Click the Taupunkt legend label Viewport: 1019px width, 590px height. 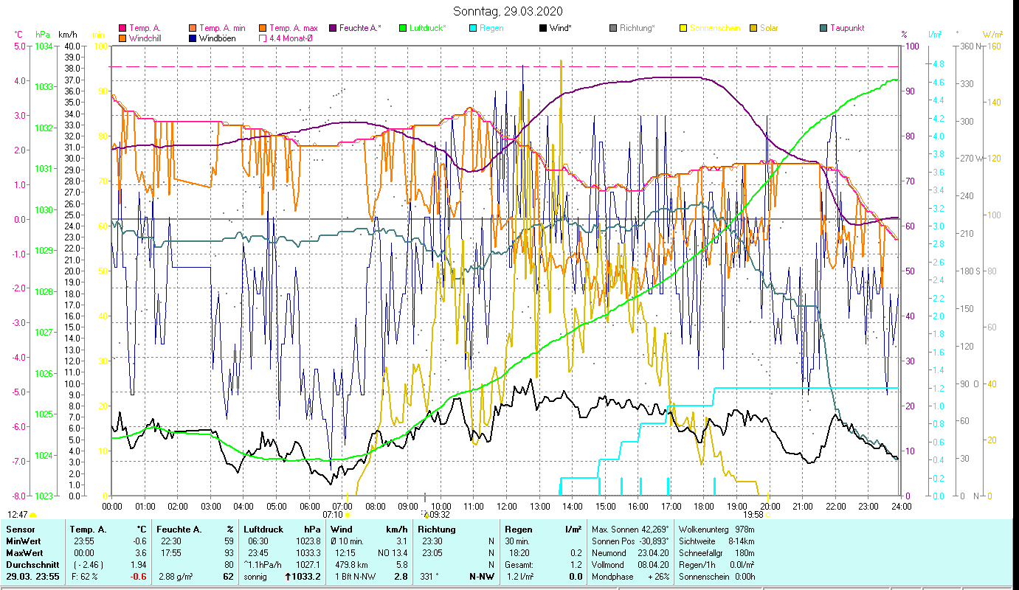click(x=846, y=28)
